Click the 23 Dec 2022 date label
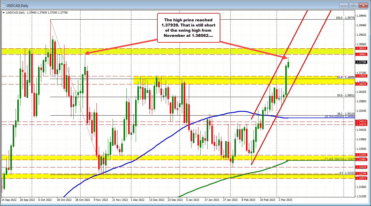This screenshot has width=371, height=206. (x=176, y=199)
